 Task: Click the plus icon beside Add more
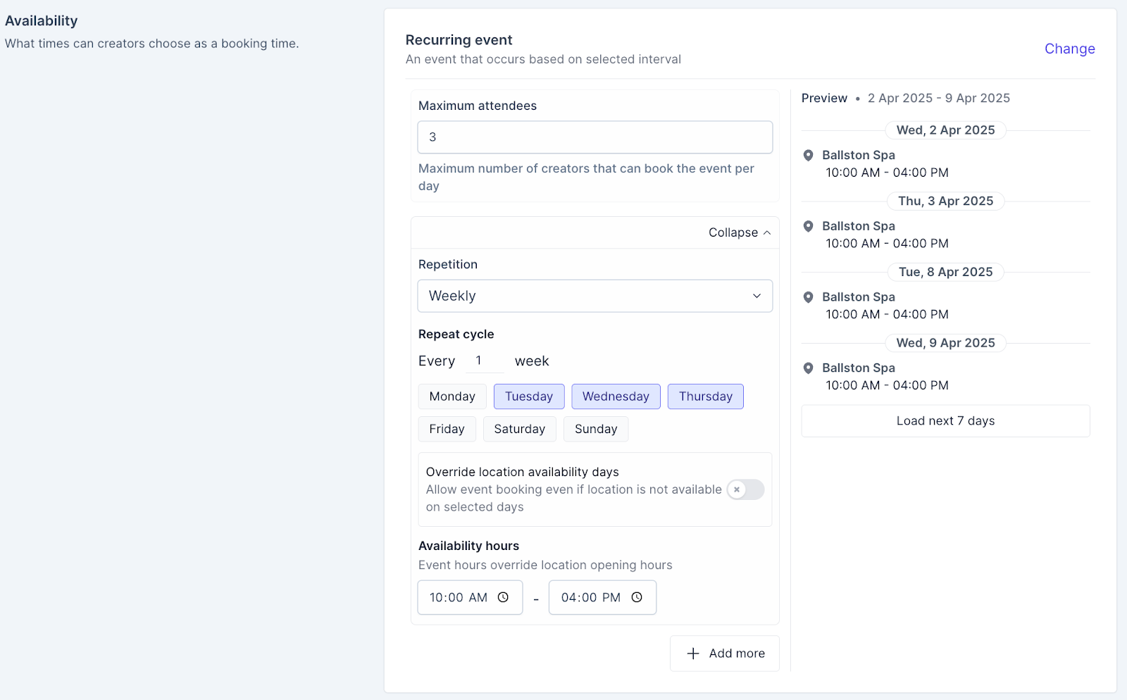point(693,654)
